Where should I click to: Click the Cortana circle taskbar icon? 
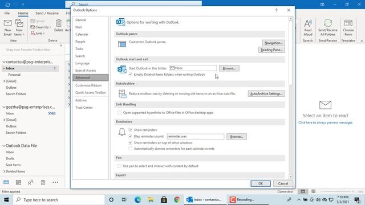pyautogui.click(x=111, y=200)
